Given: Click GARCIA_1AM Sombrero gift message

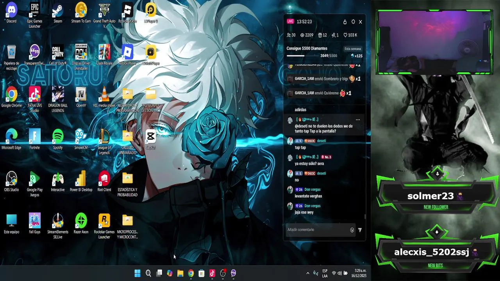Looking at the screenshot, I should click(x=325, y=79).
